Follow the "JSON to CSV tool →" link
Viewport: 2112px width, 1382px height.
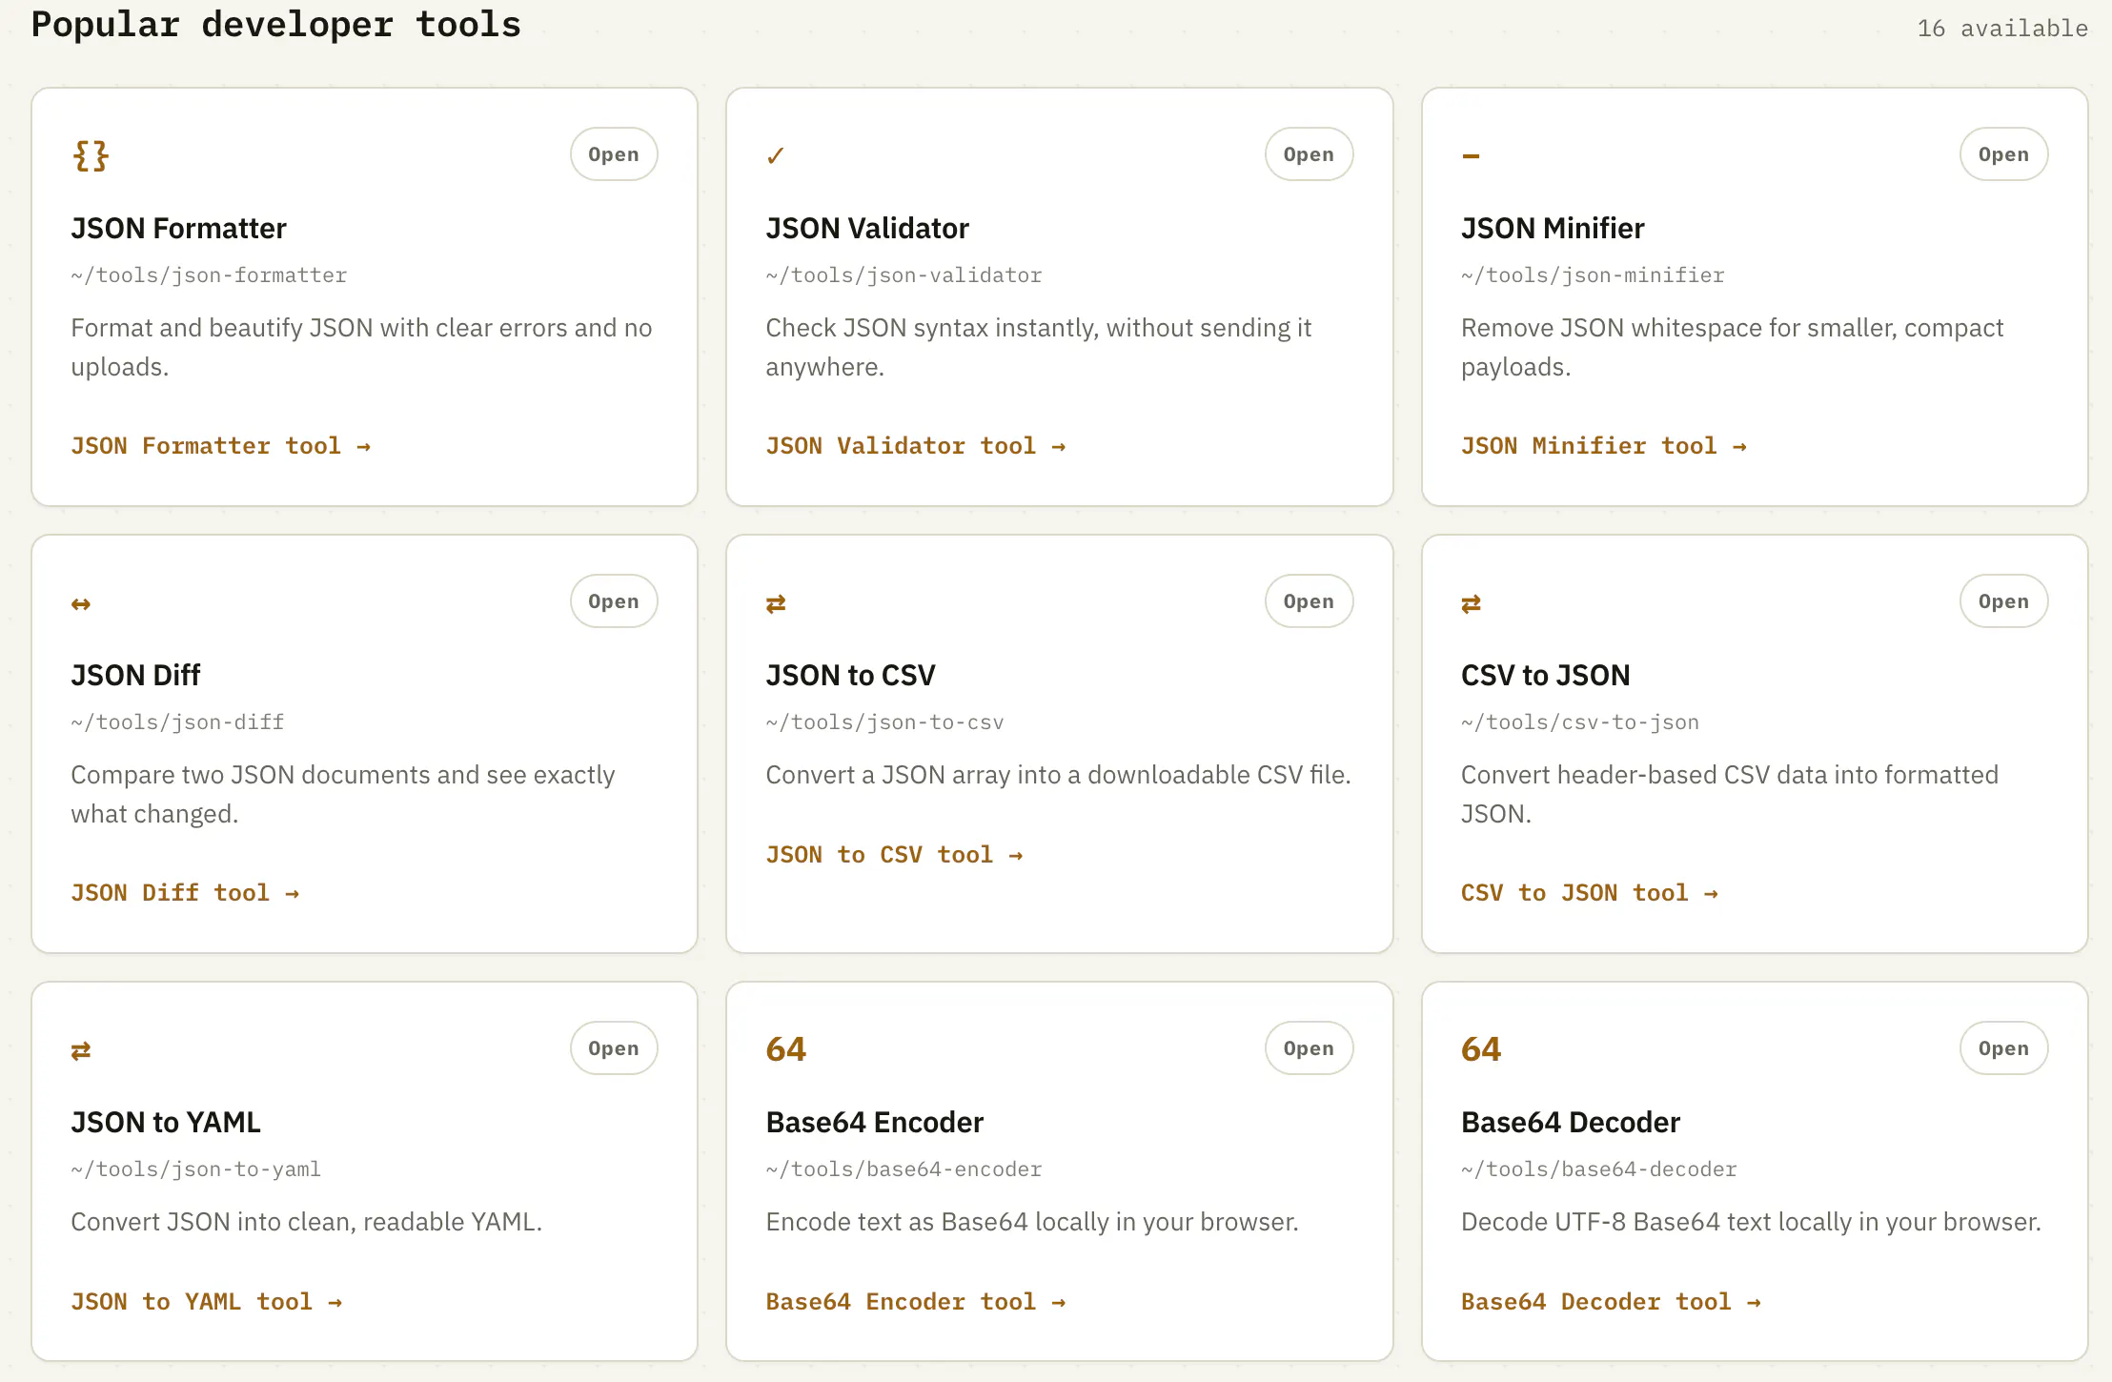pos(894,855)
